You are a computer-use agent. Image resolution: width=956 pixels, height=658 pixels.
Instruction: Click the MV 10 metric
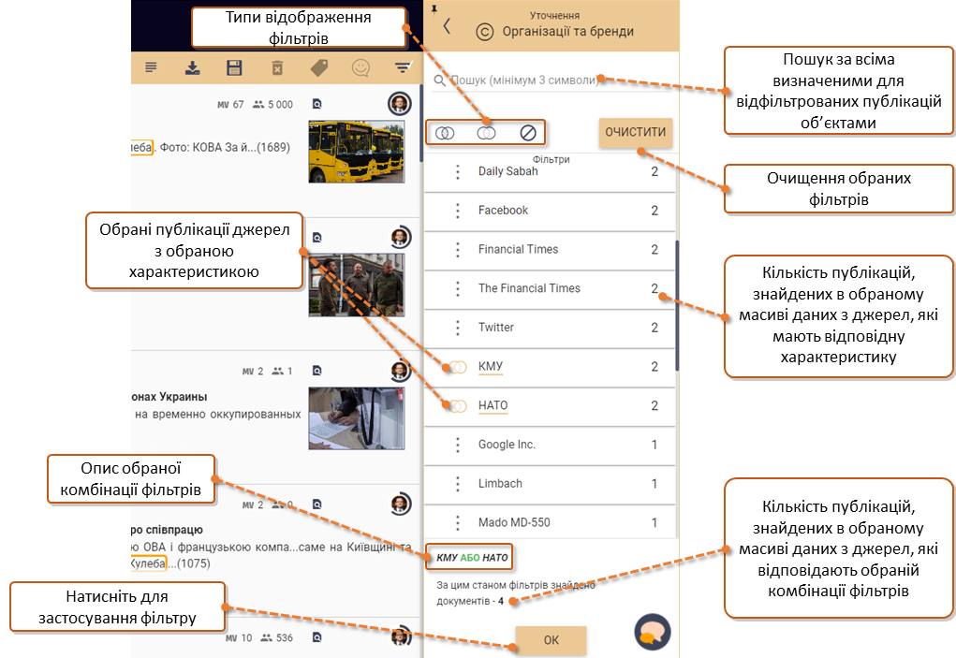239,638
